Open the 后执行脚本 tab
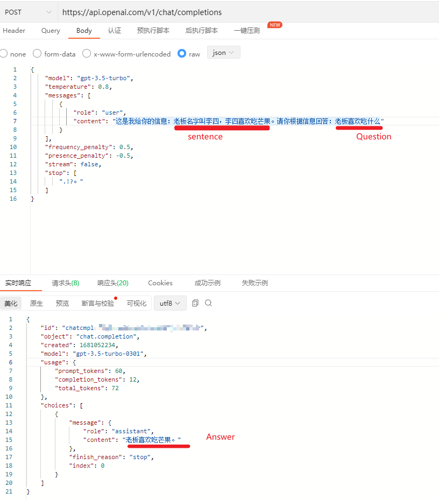 [x=201, y=31]
